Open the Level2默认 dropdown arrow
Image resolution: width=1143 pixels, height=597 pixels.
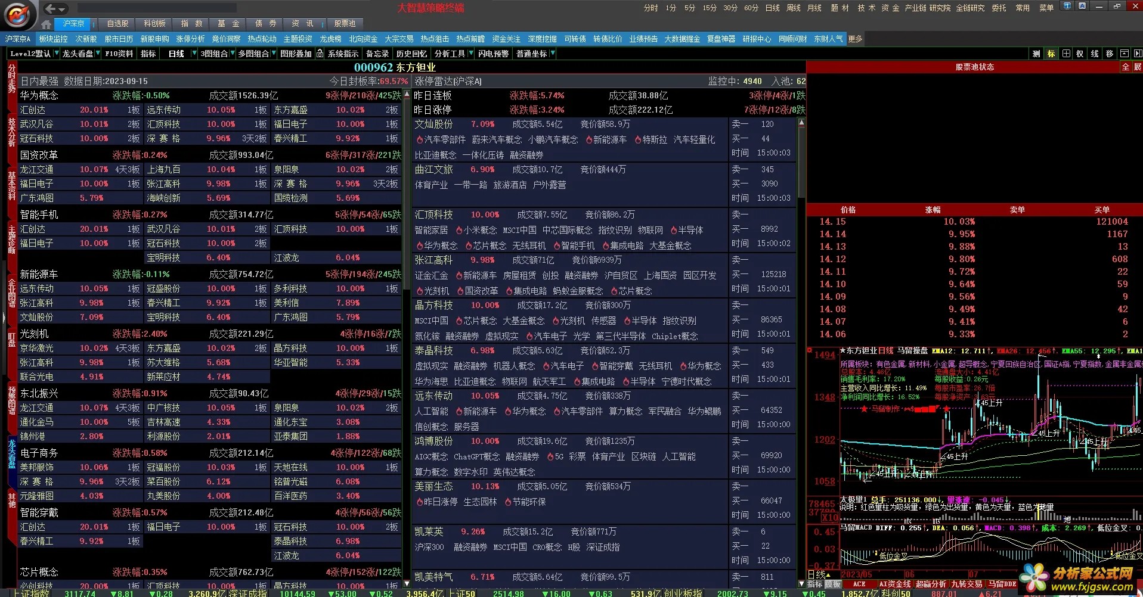[x=57, y=54]
